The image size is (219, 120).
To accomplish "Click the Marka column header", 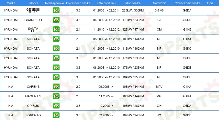I will pyautogui.click(x=11, y=3).
